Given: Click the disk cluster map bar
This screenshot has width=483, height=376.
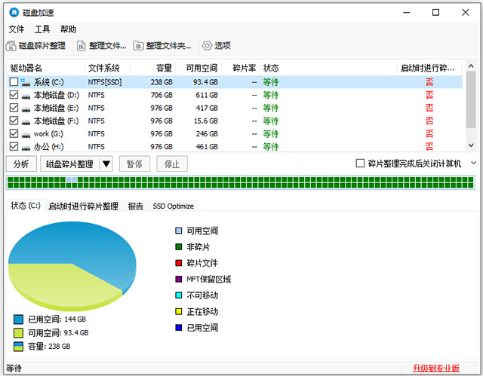Looking at the screenshot, I should click(x=241, y=182).
